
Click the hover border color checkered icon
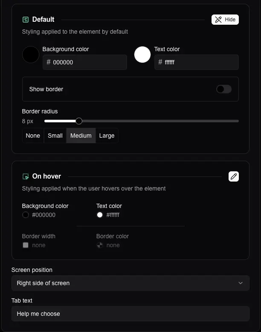100,245
